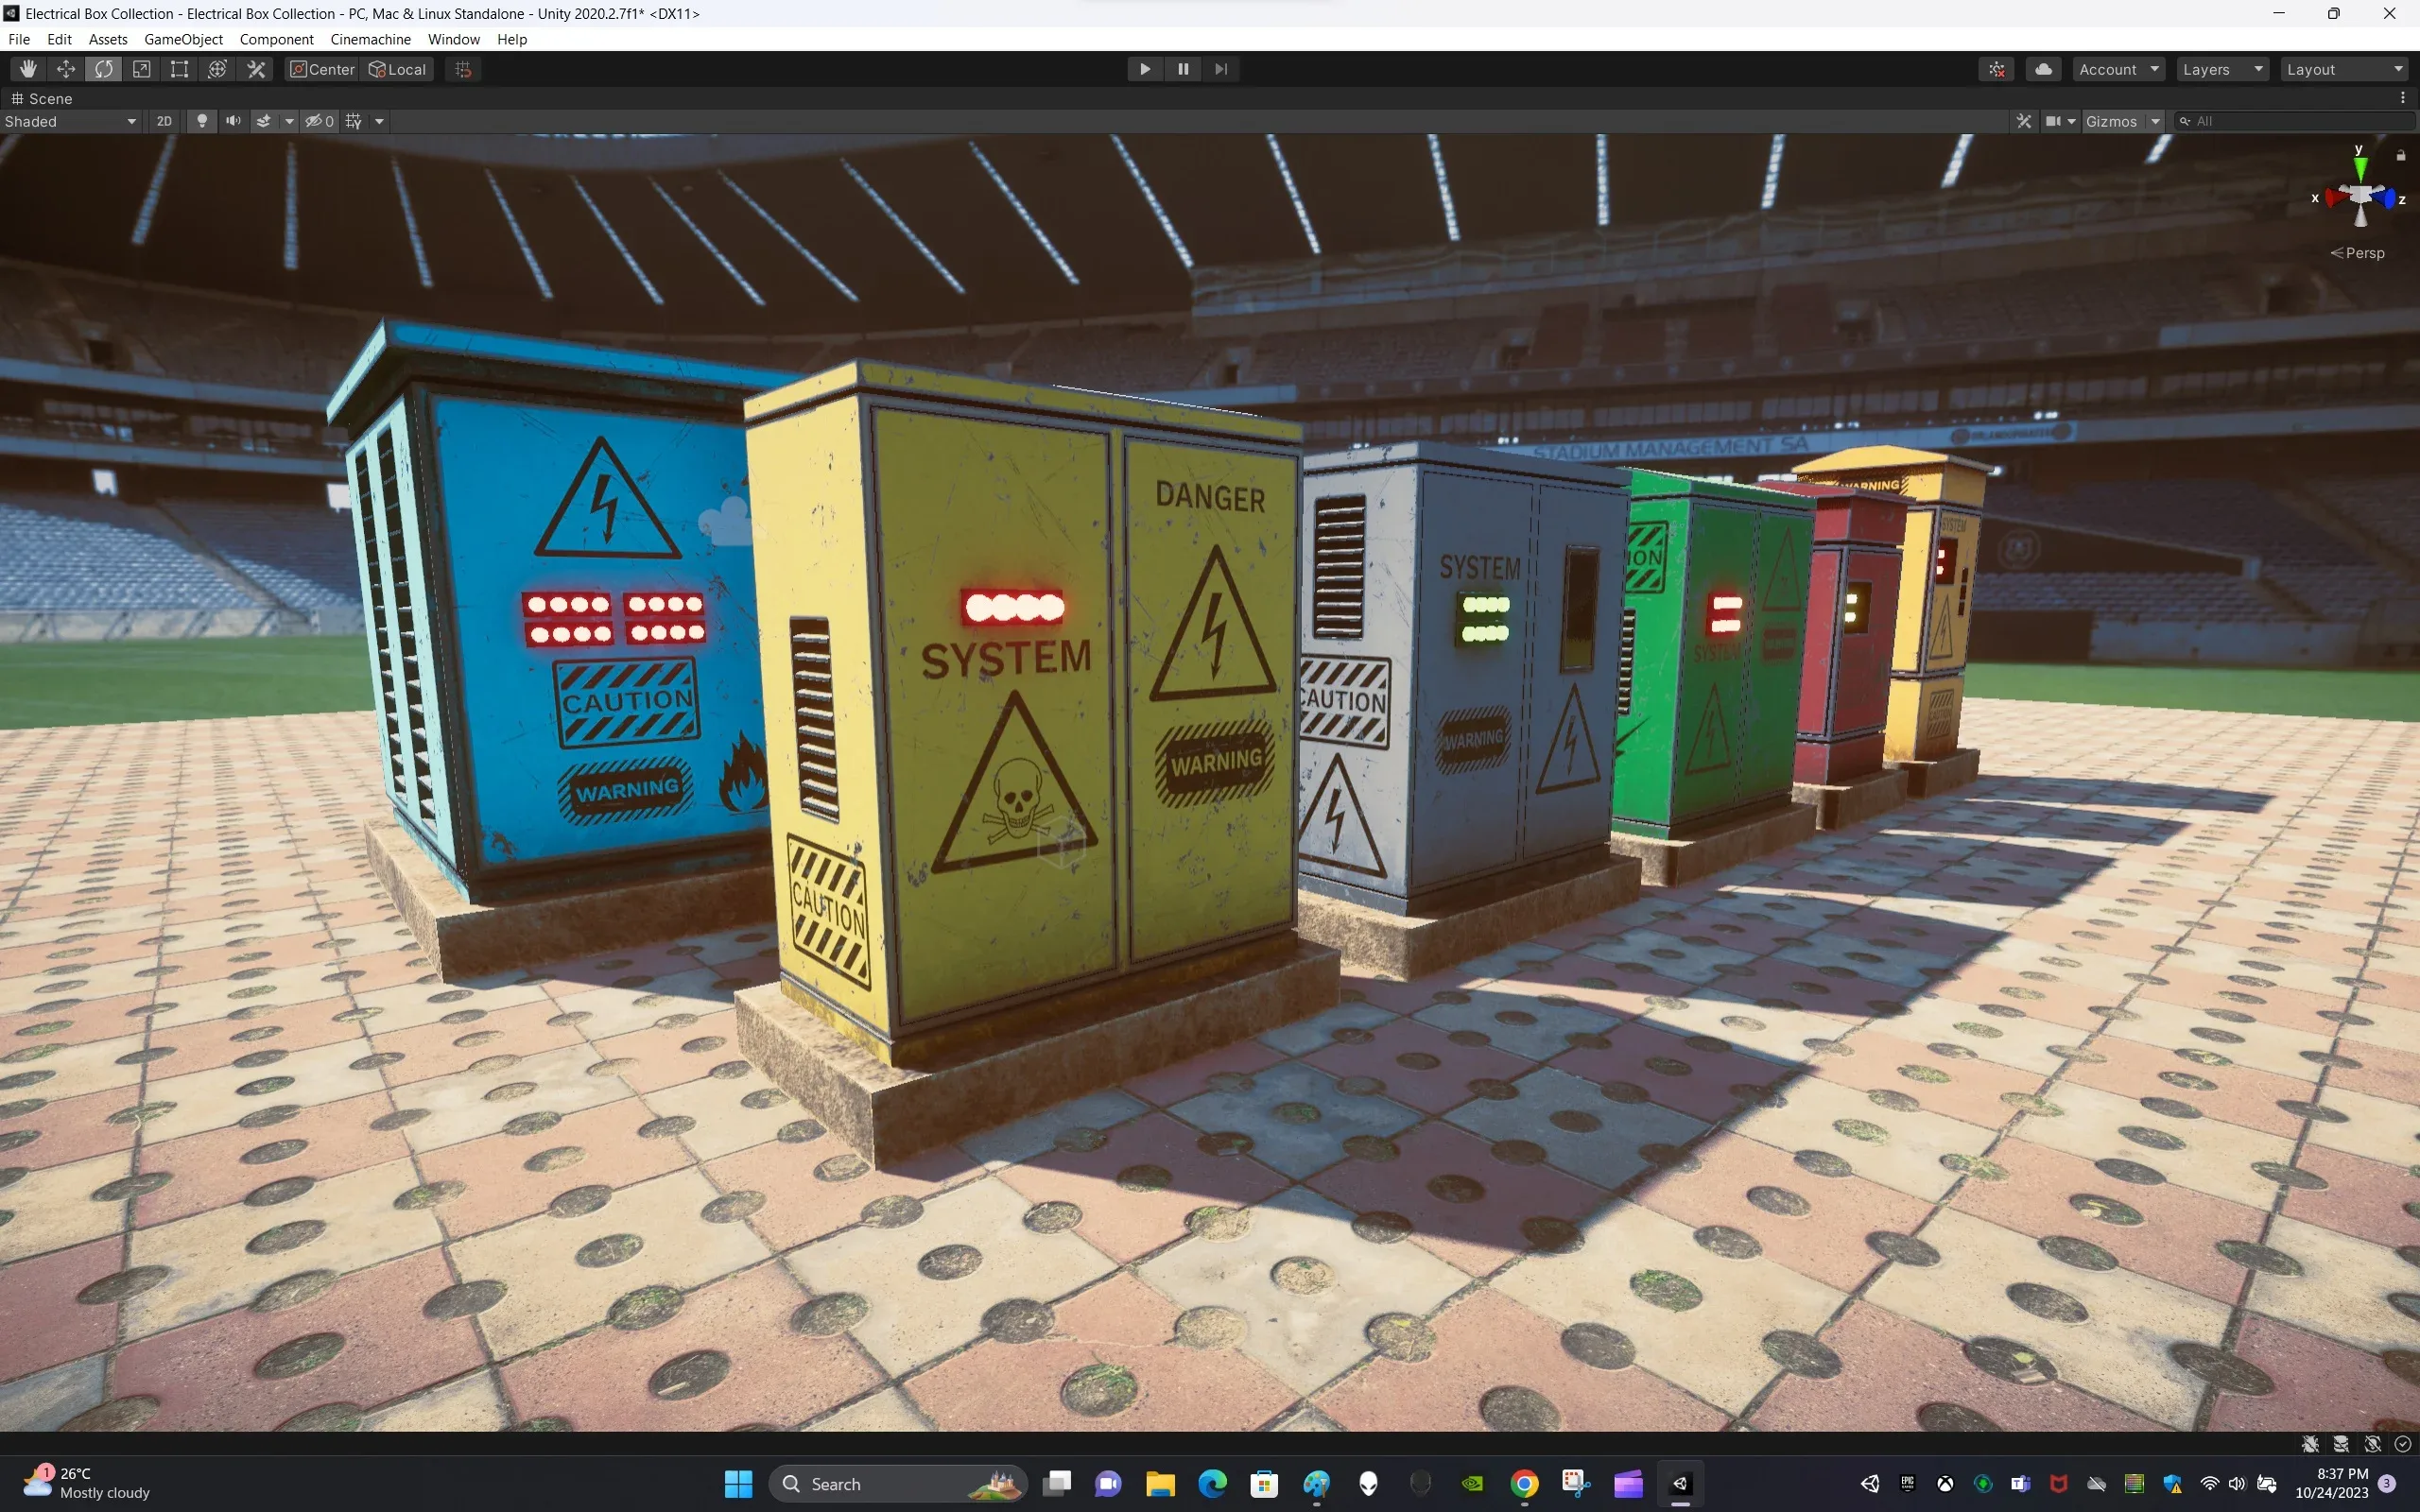This screenshot has width=2420, height=1512.
Task: Click the red X axis gizmo cone
Action: (2335, 198)
